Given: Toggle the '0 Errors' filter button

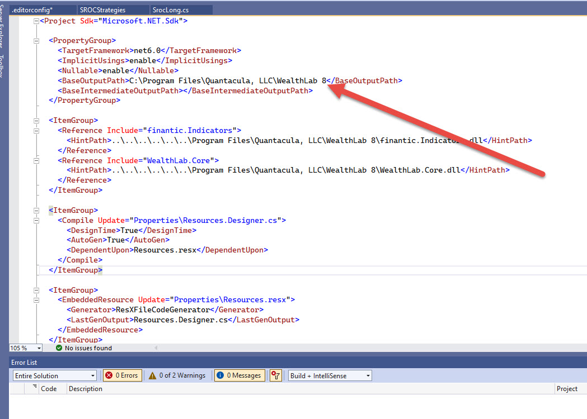Looking at the screenshot, I should point(121,375).
